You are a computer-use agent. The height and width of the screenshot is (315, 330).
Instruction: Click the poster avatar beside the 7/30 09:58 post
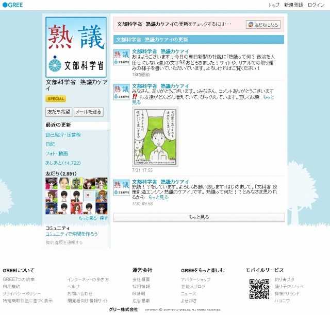tap(122, 188)
